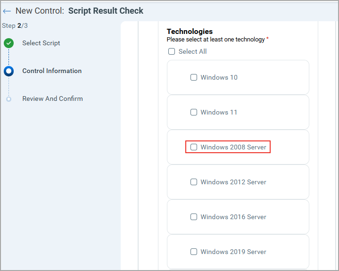339x271 pixels.
Task: Click the Review And Confirm step dot
Action: coord(8,99)
